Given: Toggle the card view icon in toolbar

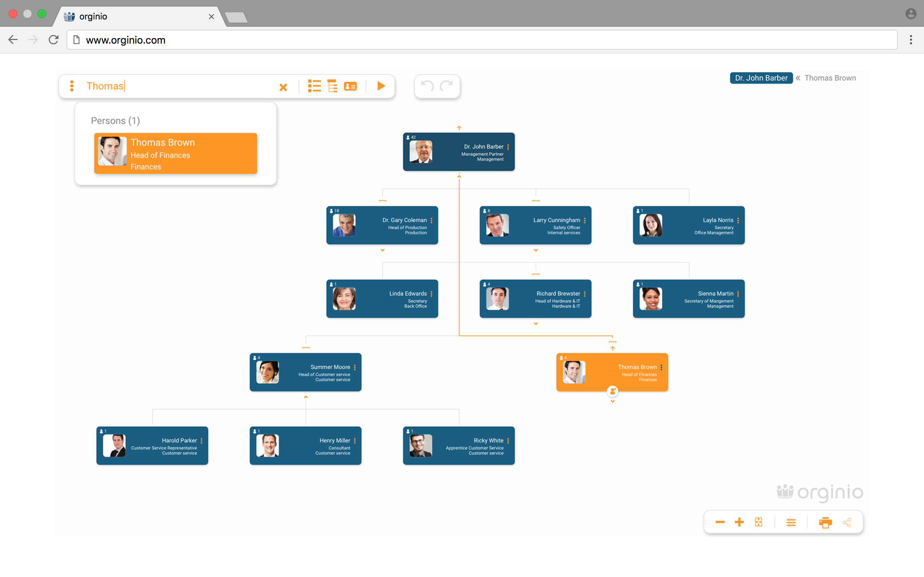Looking at the screenshot, I should [350, 87].
